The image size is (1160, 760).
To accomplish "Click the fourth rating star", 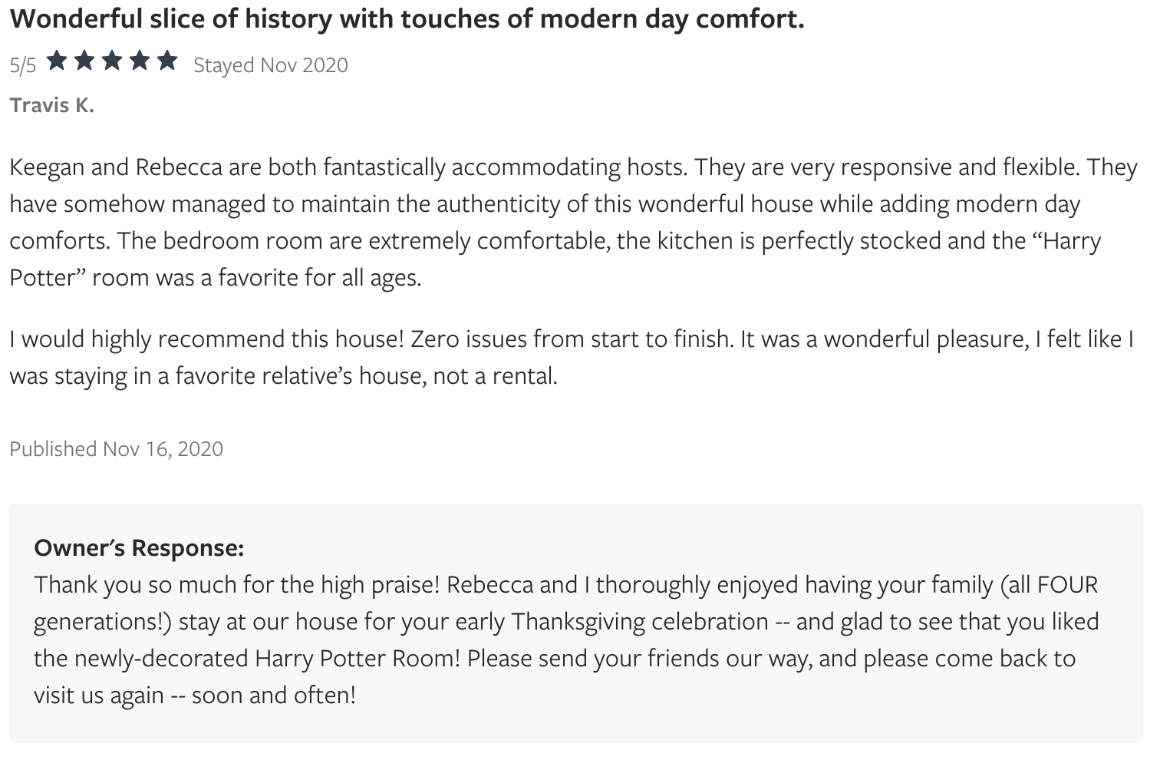I will pyautogui.click(x=140, y=61).
